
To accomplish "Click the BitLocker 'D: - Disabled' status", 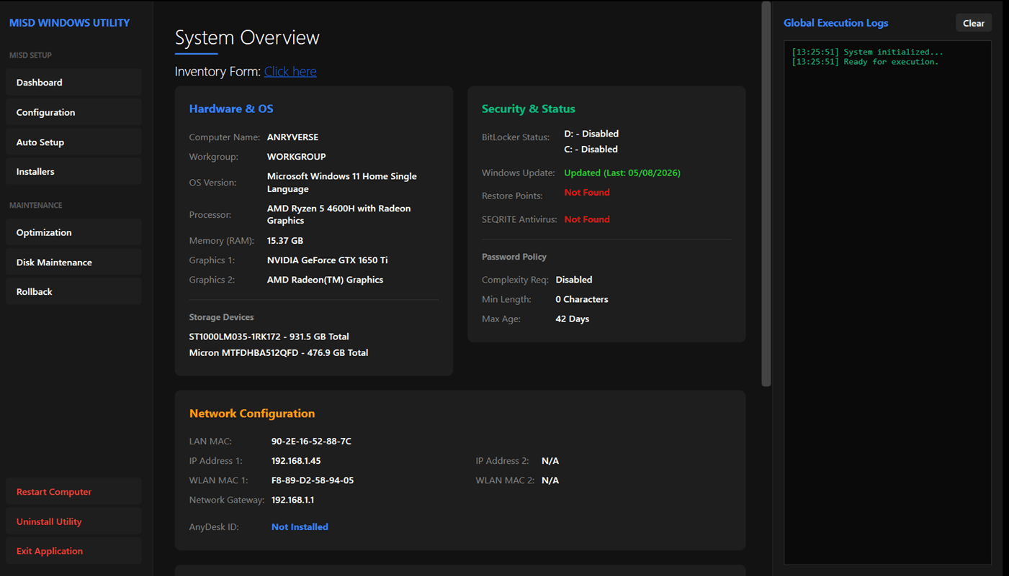I will pos(591,134).
